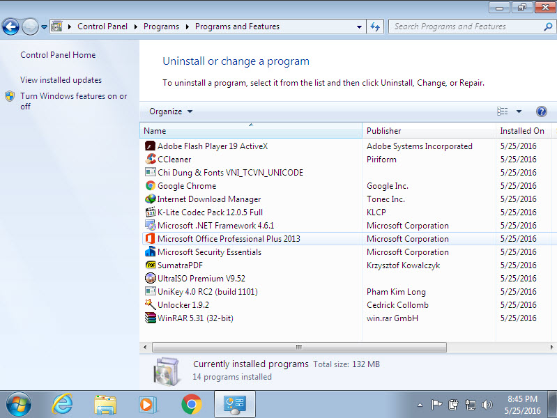Click the Pham Kim Long publisher cell
This screenshot has height=418, width=557.
396,292
